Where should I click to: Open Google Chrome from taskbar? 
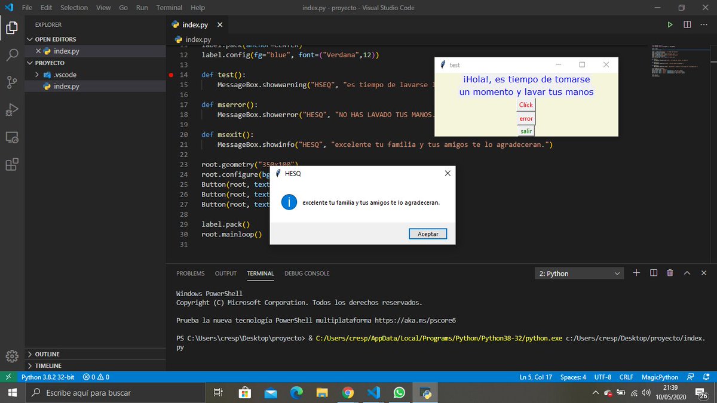coord(348,393)
